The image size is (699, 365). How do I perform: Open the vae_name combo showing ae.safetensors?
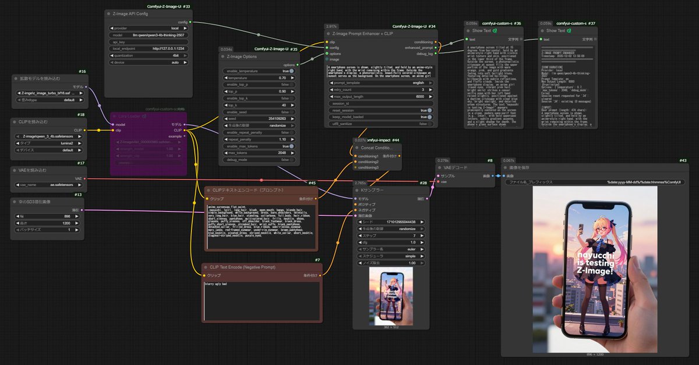[x=50, y=184]
